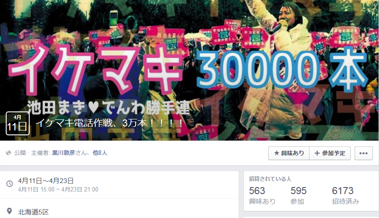View the 595 going attendees list
Image resolution: width=379 pixels, height=218 pixels.
pos(298,195)
